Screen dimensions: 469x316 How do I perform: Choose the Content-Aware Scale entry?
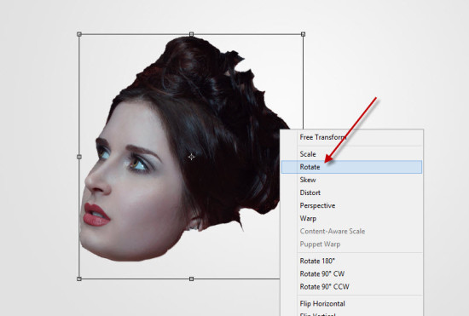[351, 231]
